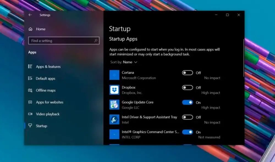
Task: Enable Cortana startup toggle
Action: click(187, 72)
